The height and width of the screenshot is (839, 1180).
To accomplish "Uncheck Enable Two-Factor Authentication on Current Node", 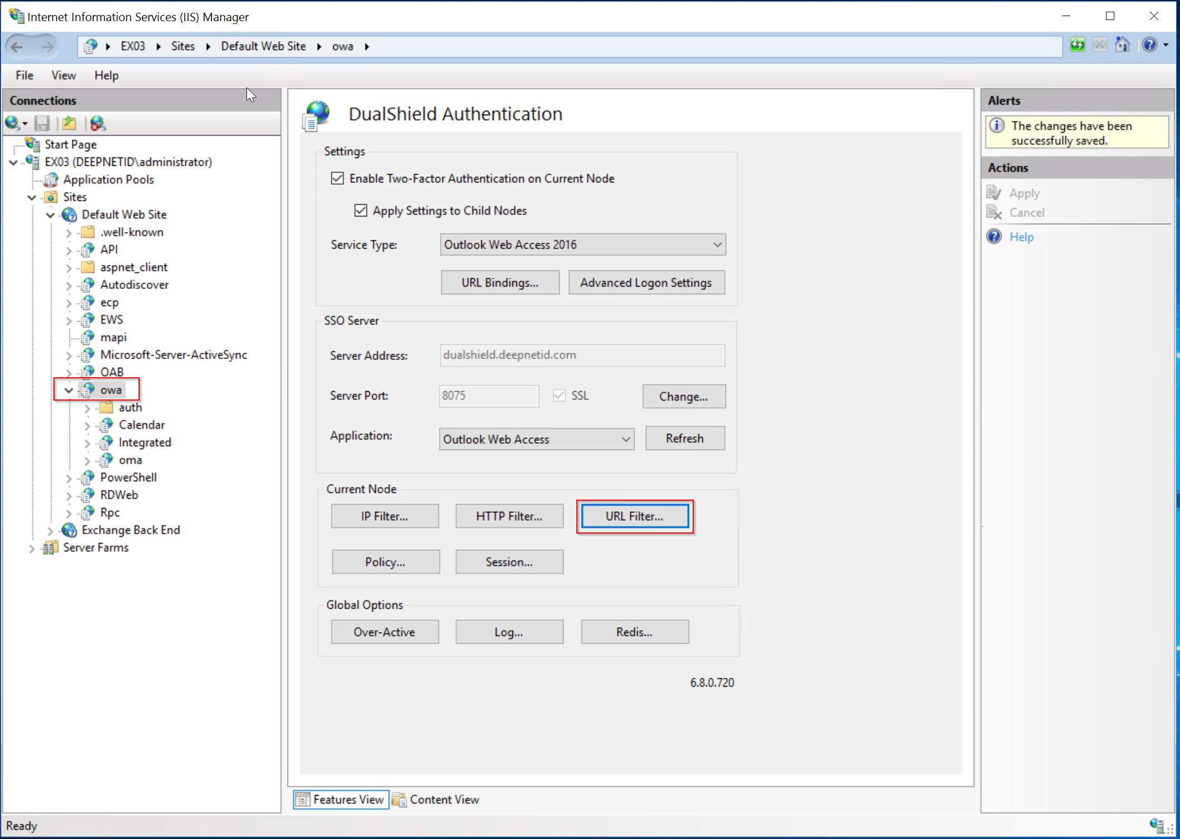I will point(337,179).
